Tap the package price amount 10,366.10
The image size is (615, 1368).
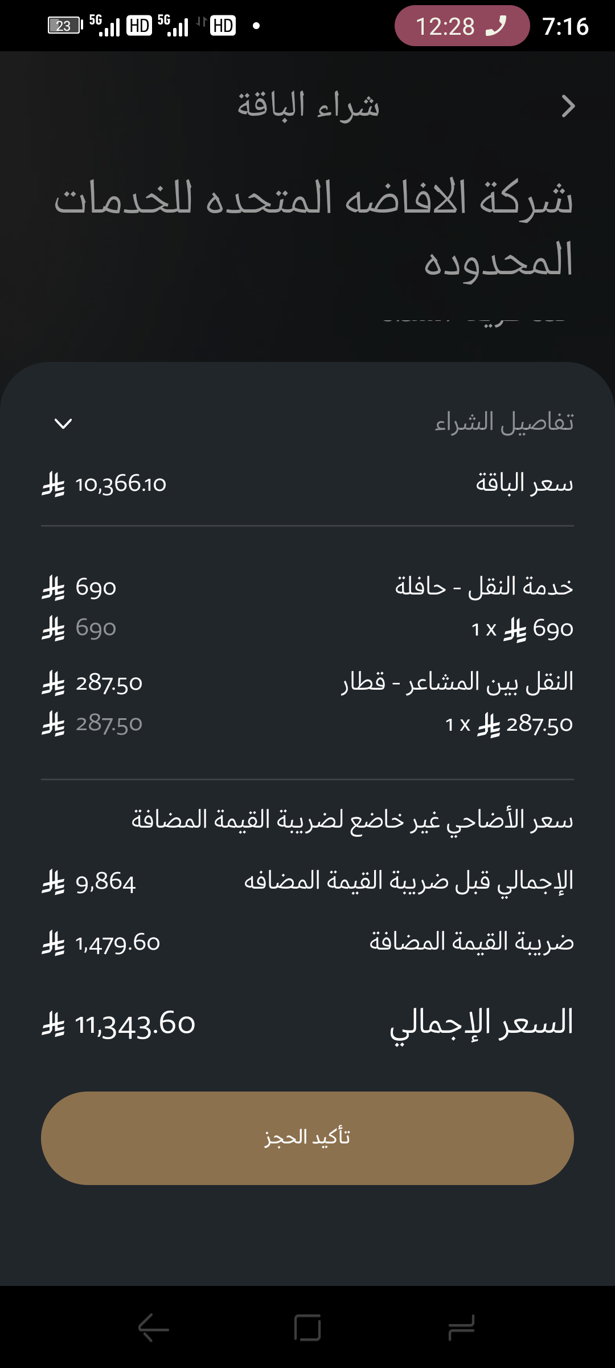[x=121, y=484]
